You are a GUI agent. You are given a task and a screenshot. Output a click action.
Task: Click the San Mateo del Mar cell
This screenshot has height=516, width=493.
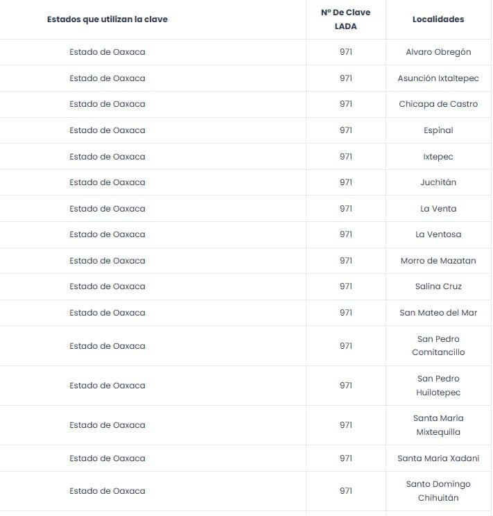pos(438,313)
